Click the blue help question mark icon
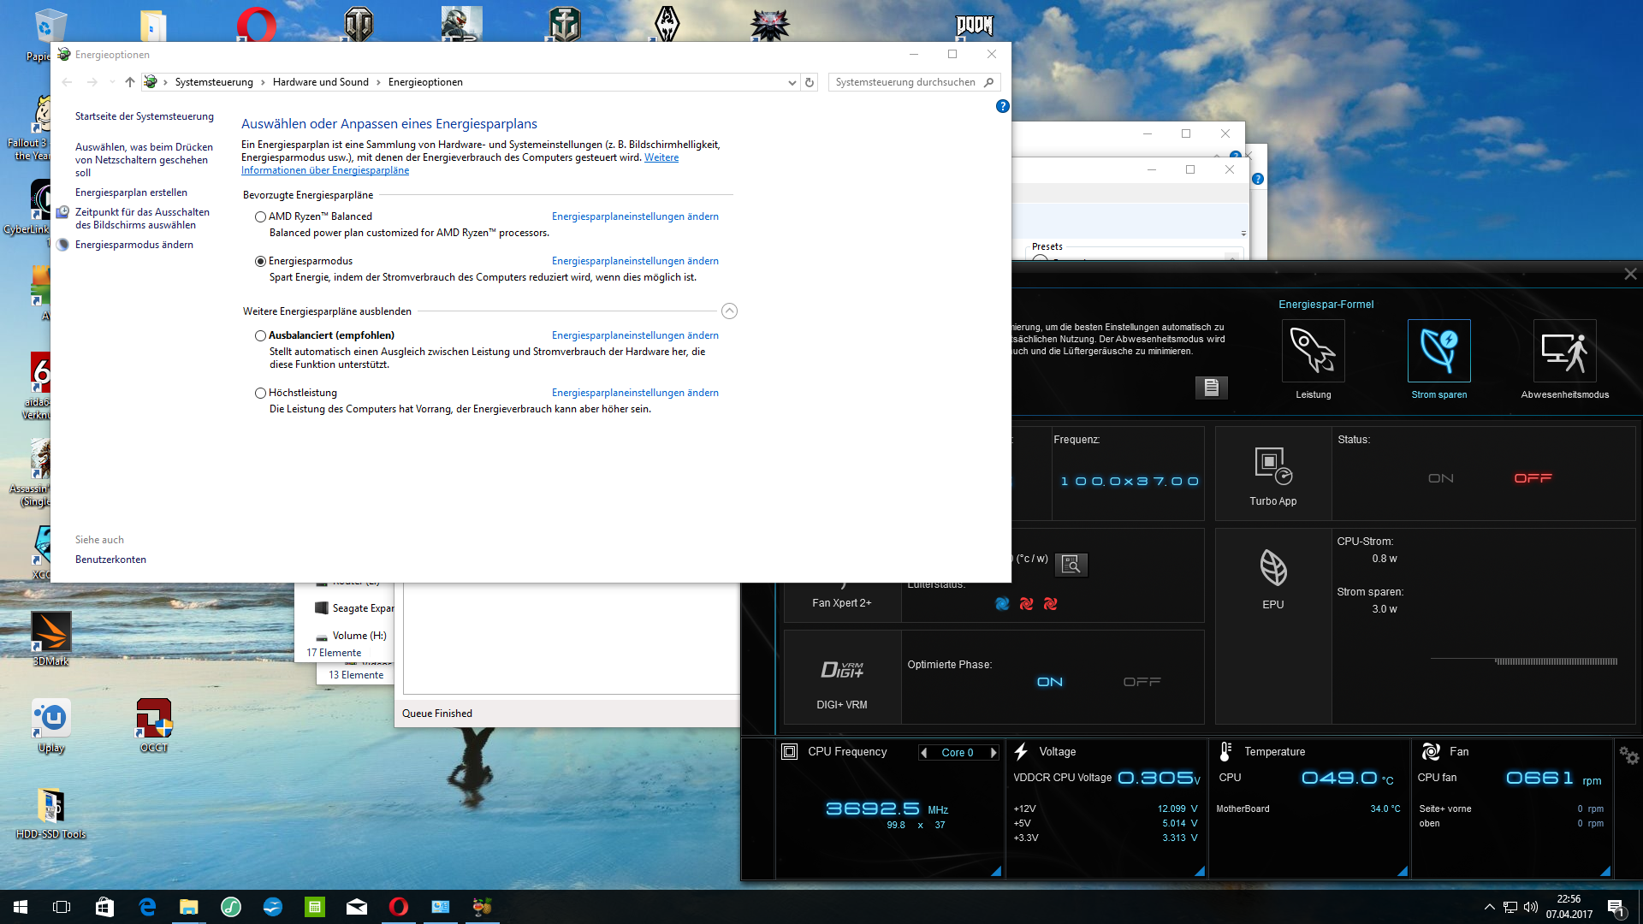1643x924 pixels. 1002,106
